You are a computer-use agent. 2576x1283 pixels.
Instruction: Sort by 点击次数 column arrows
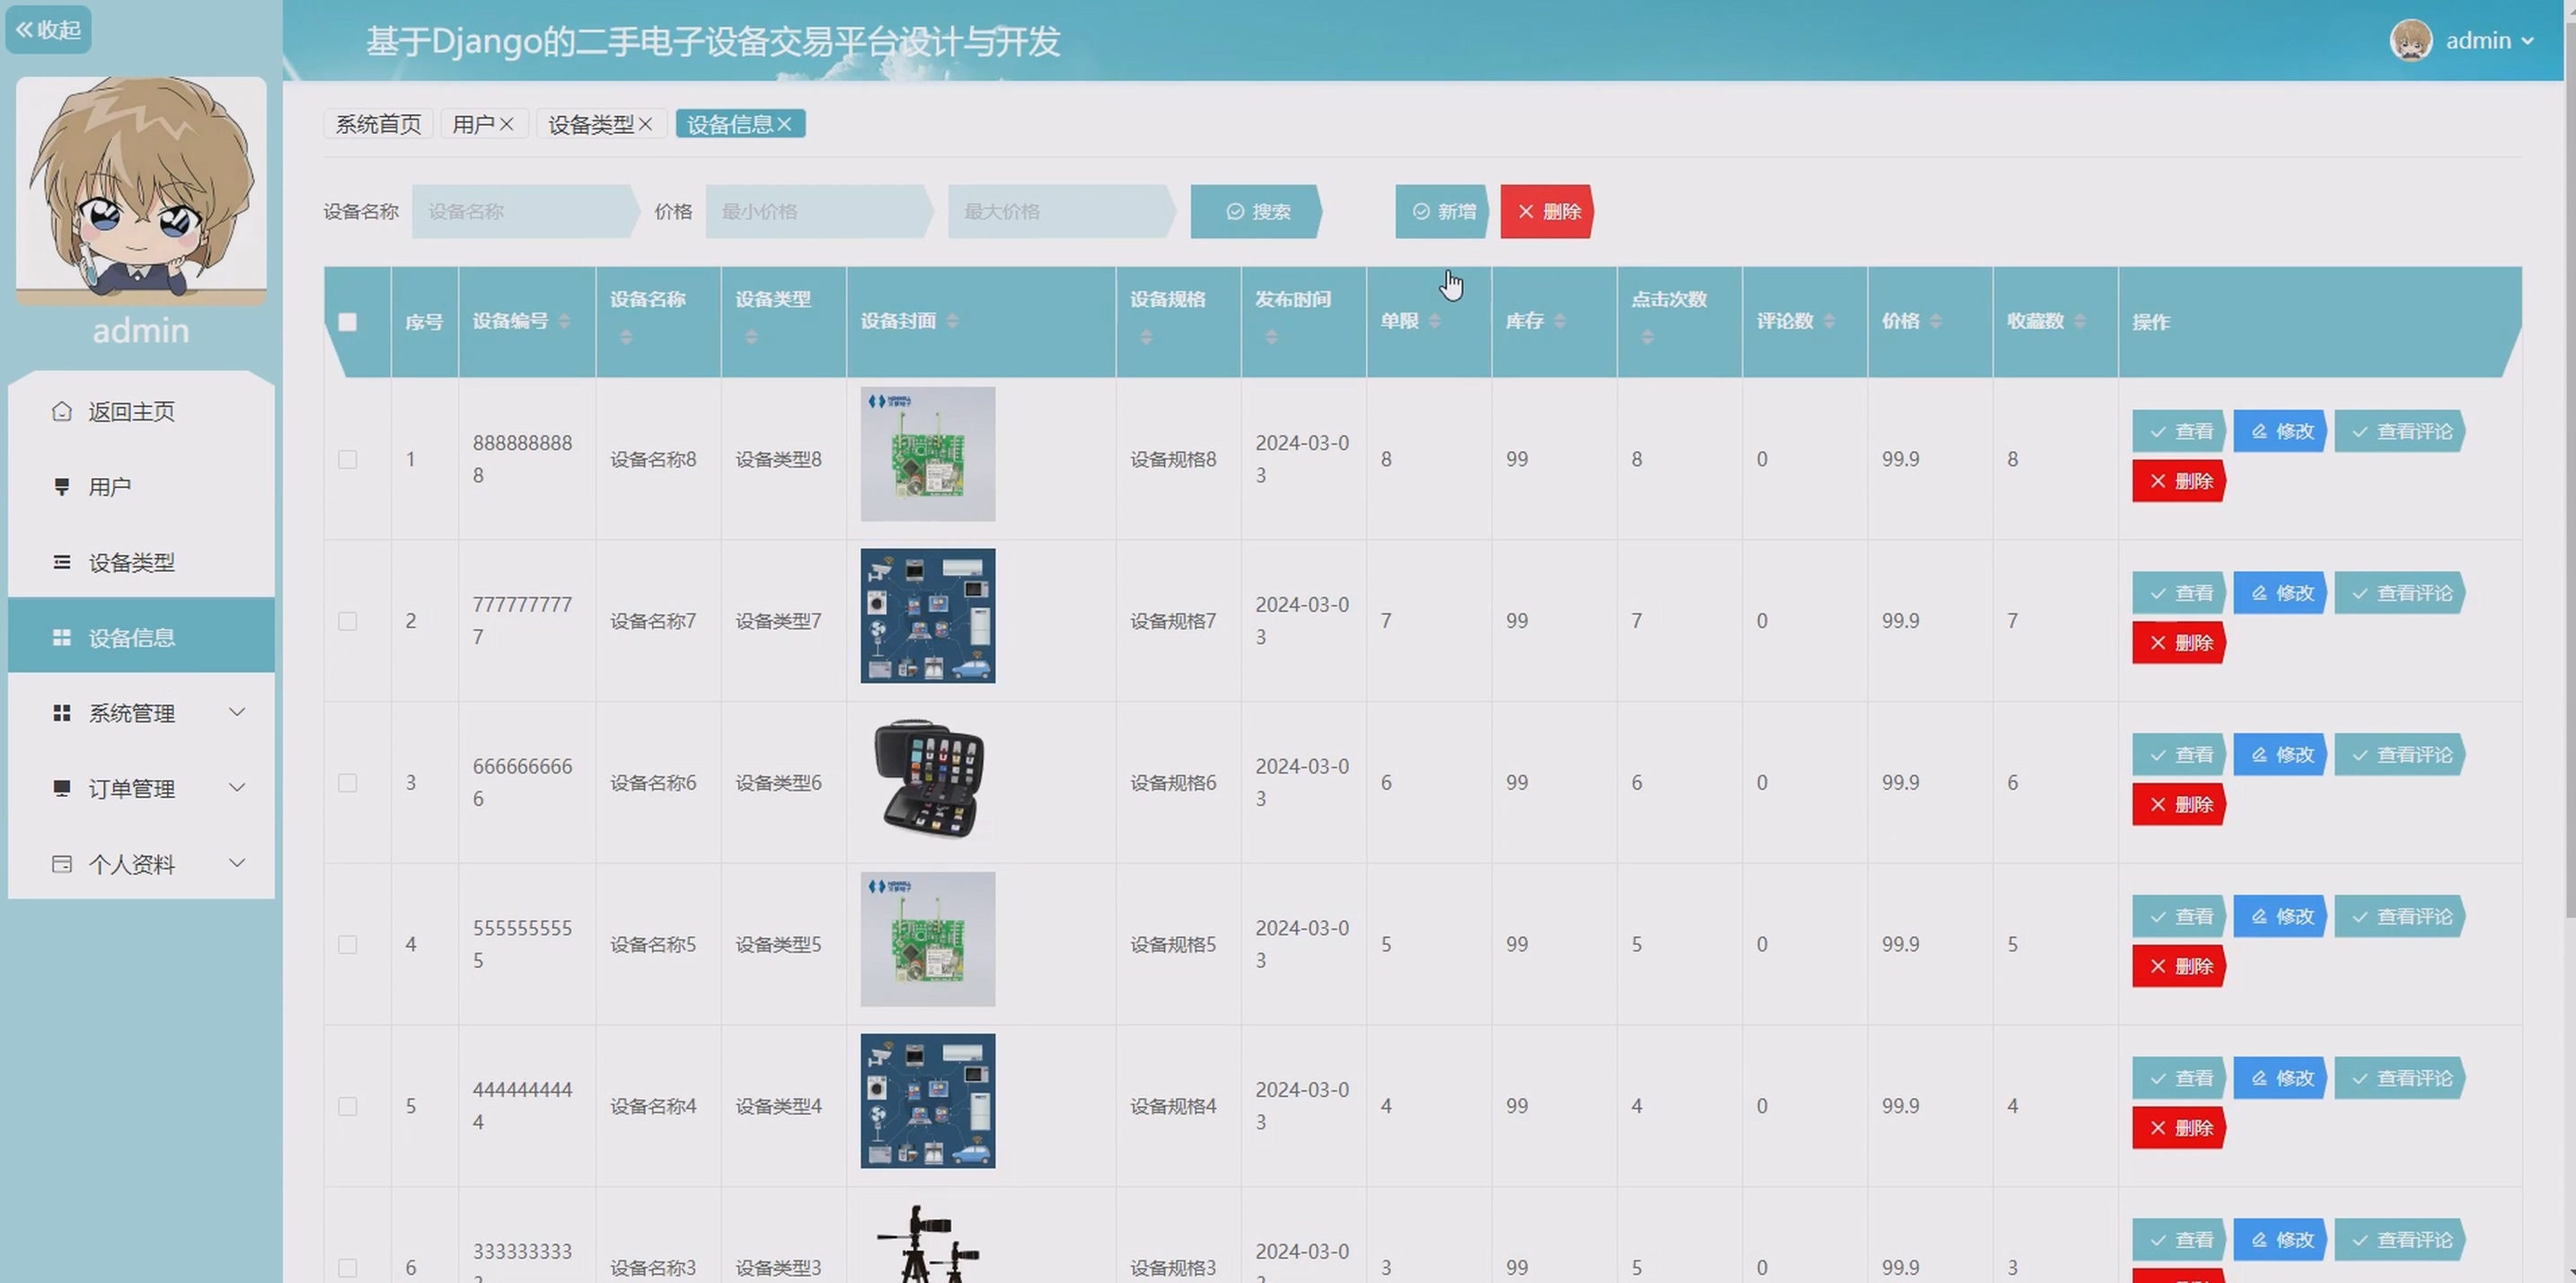click(x=1647, y=337)
